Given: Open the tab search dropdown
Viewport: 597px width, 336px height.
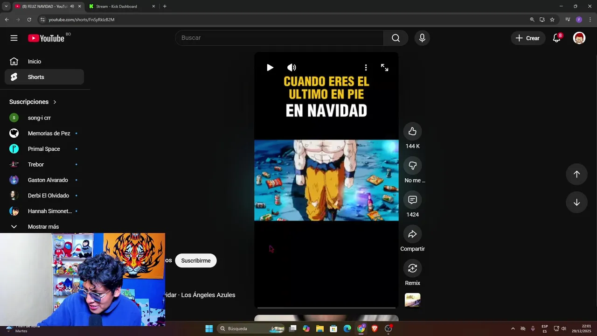Looking at the screenshot, I should pos(6,7).
